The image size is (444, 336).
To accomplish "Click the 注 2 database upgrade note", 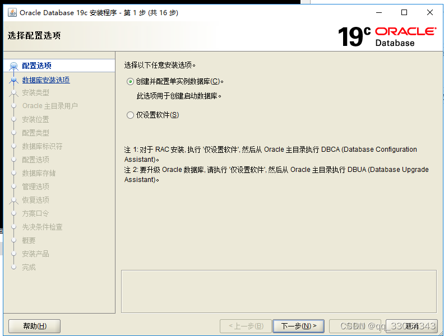I will pos(276,175).
